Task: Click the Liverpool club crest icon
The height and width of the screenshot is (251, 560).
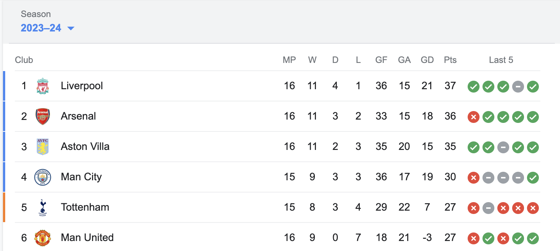Action: [x=43, y=86]
